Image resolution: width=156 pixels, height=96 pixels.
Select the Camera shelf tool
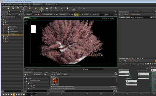click(4, 9)
